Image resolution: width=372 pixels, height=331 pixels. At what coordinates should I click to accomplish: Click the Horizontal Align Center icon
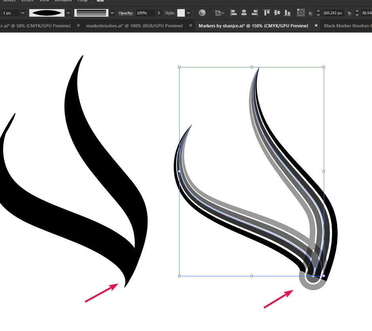tap(244, 13)
